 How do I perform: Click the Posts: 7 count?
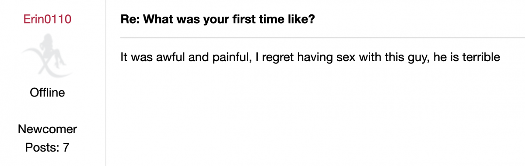click(47, 147)
